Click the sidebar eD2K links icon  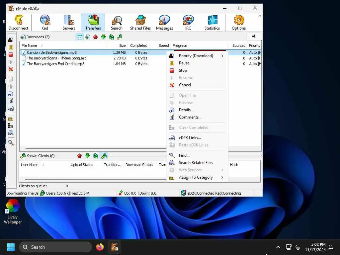click(x=11, y=109)
